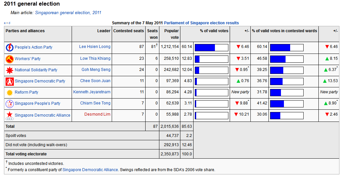Click the National Solidarity Party logo
Image resolution: width=347 pixels, height=180 pixels.
[x=10, y=70]
